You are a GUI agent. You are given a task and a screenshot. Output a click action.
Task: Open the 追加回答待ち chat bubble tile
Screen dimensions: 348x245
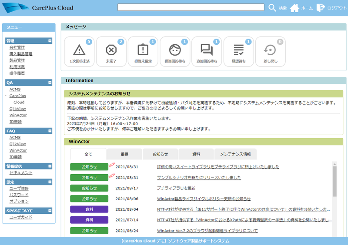click(x=207, y=51)
